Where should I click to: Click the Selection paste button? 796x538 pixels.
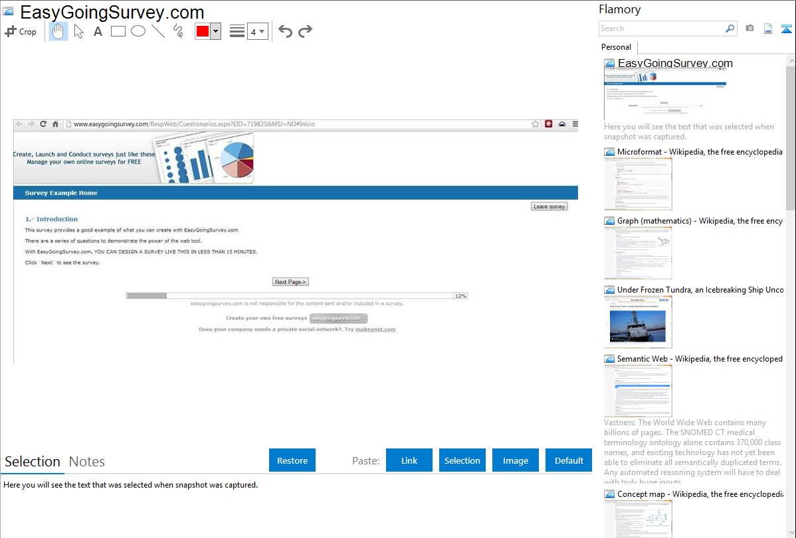point(462,460)
